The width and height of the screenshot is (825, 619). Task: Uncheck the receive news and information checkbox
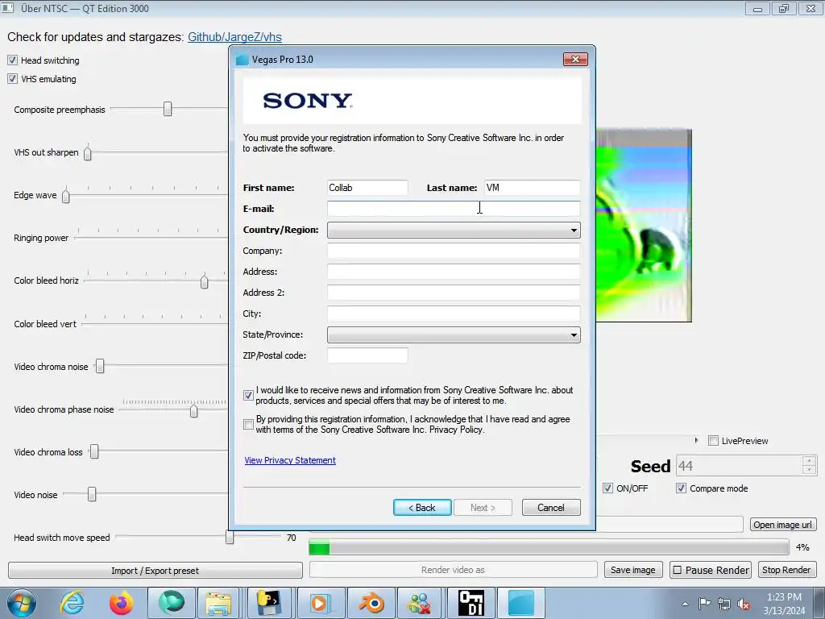click(x=248, y=395)
